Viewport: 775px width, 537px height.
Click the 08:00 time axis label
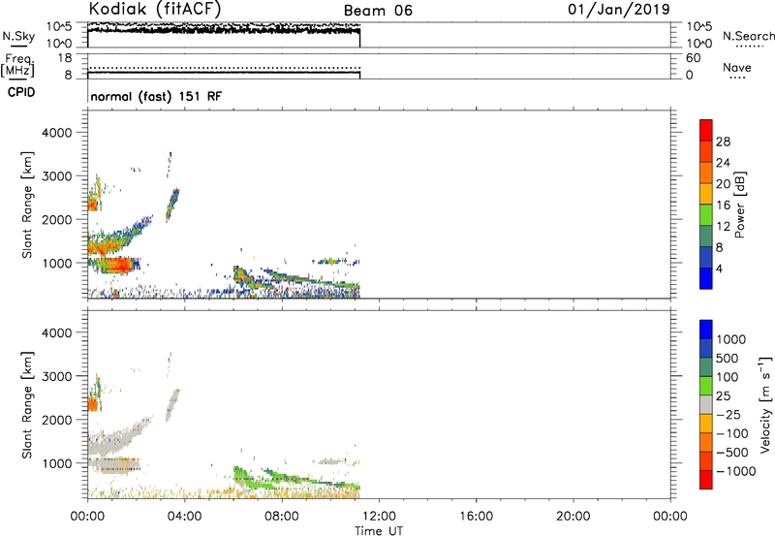tap(282, 517)
